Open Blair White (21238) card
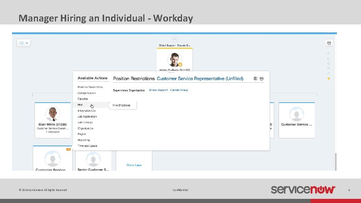 53,120
